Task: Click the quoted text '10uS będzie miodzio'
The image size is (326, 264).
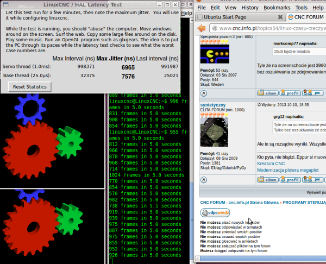Action: pos(292,52)
